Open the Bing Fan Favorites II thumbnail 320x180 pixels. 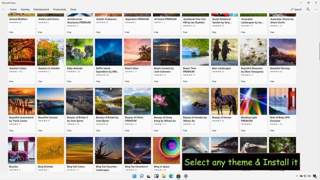coord(137,150)
